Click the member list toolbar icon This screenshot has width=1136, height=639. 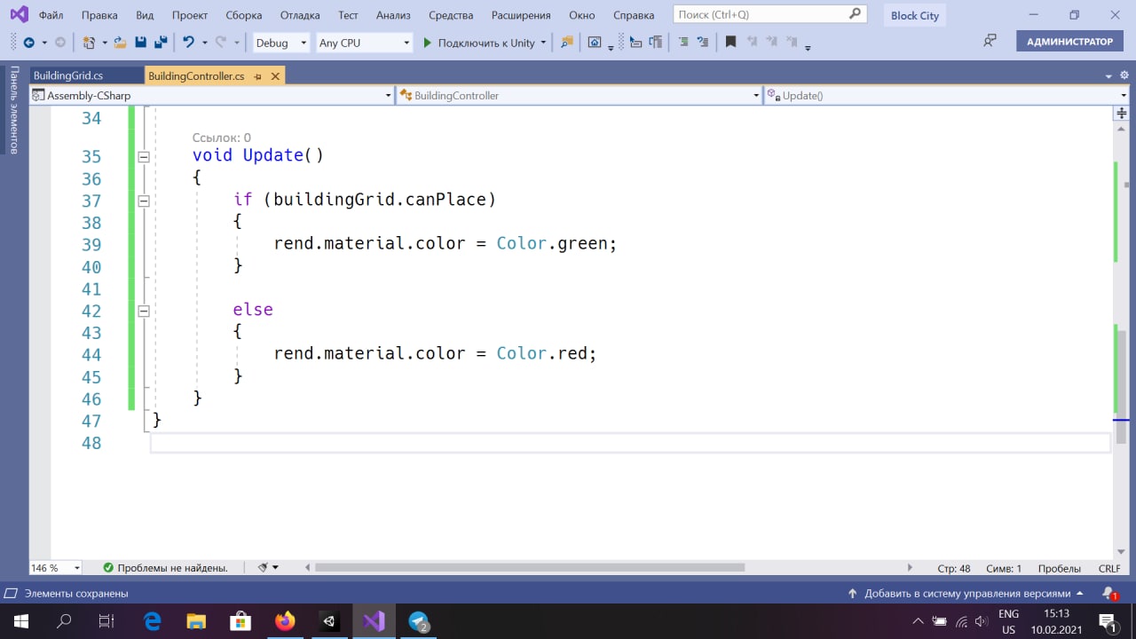click(x=656, y=43)
